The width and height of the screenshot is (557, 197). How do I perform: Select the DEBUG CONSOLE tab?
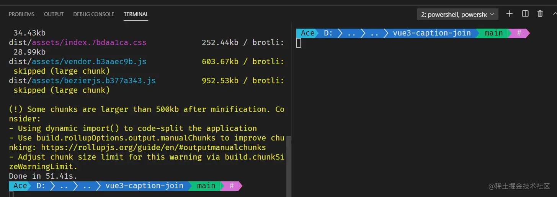[94, 14]
